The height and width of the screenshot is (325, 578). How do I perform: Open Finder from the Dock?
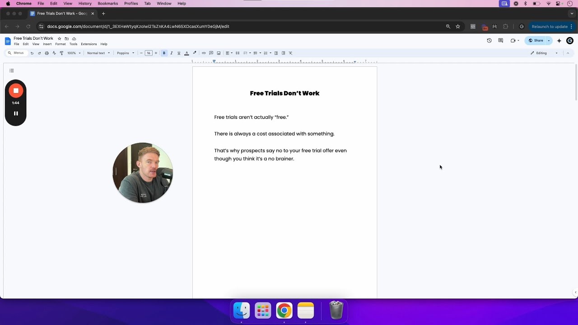click(x=242, y=311)
